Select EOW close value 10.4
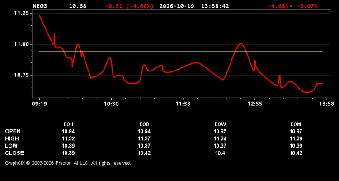The width and height of the screenshot is (339, 181). click(220, 153)
